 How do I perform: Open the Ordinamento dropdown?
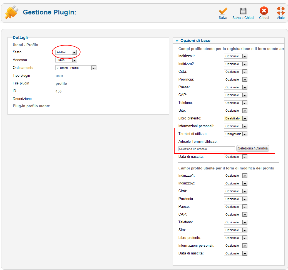point(76,68)
